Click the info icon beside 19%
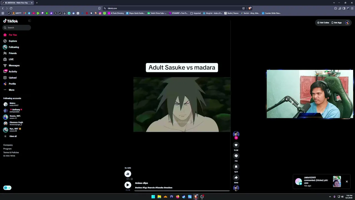 [132, 179]
